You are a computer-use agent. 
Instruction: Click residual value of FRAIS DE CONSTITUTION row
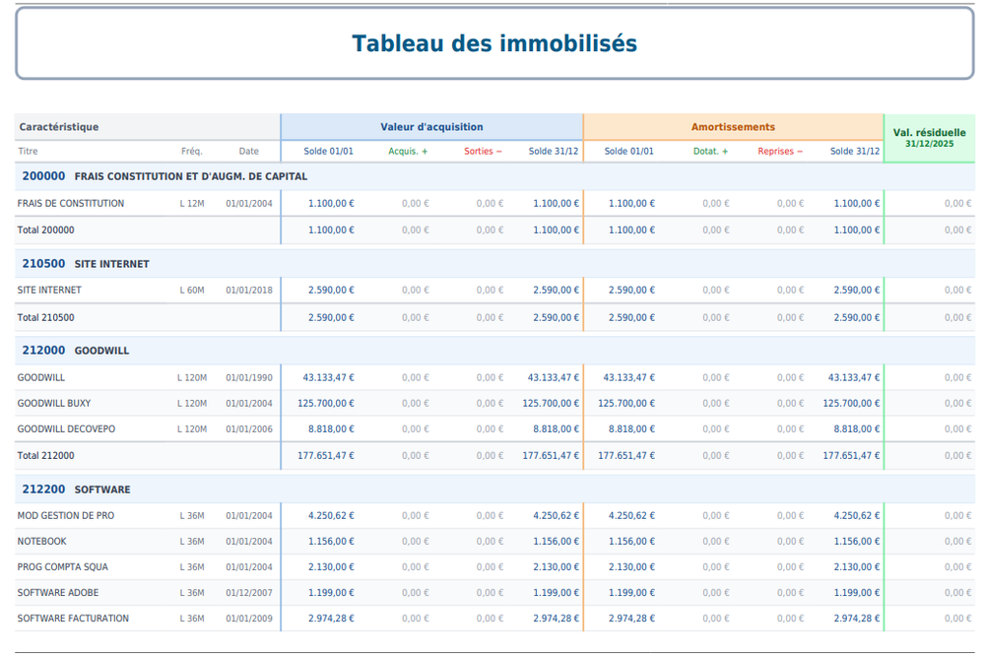[x=958, y=204]
